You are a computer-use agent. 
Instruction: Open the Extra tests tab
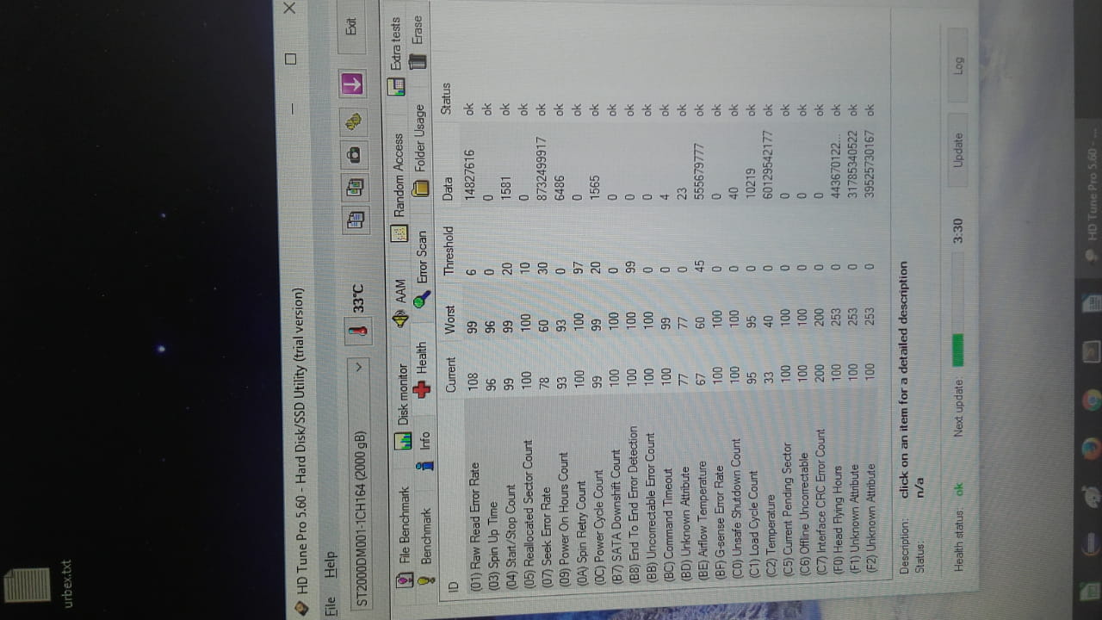[x=396, y=56]
